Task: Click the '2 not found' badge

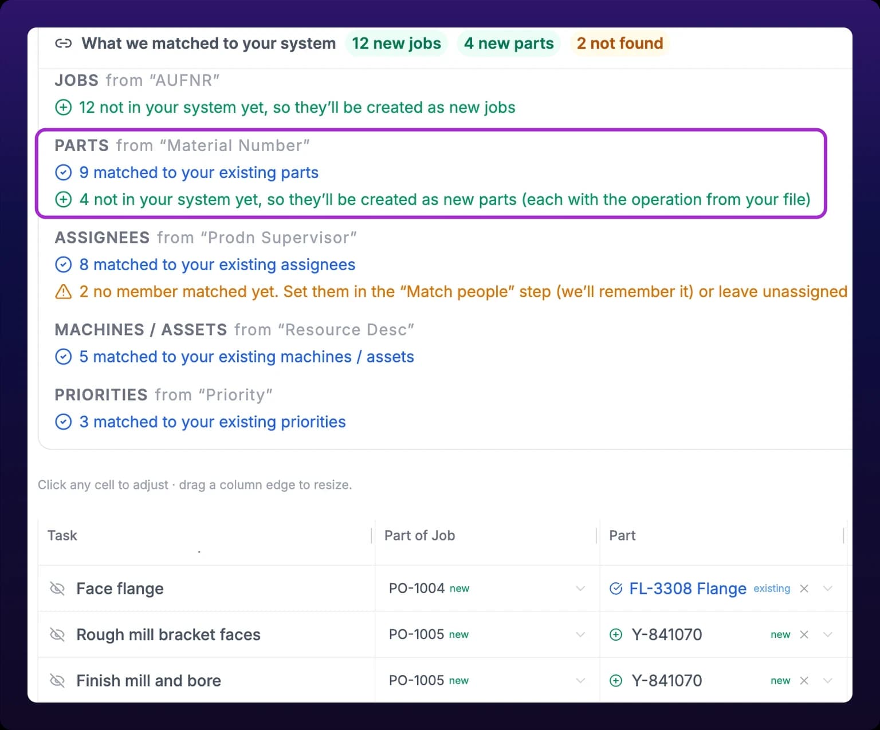Action: (620, 44)
